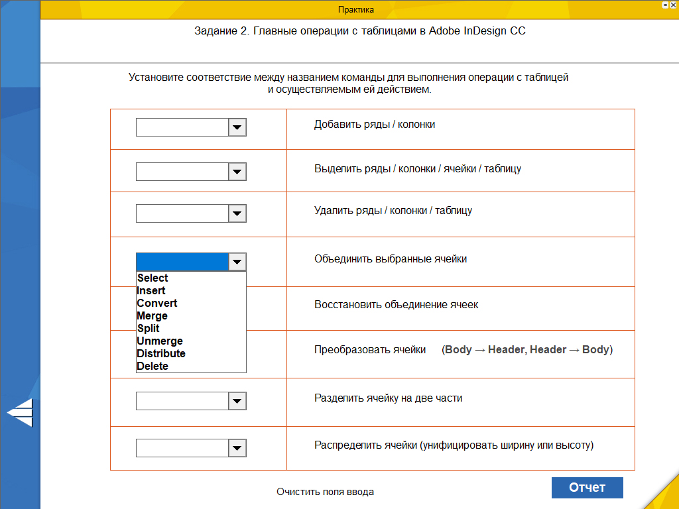
Task: Pick the 'Split' list option
Action: 149,329
